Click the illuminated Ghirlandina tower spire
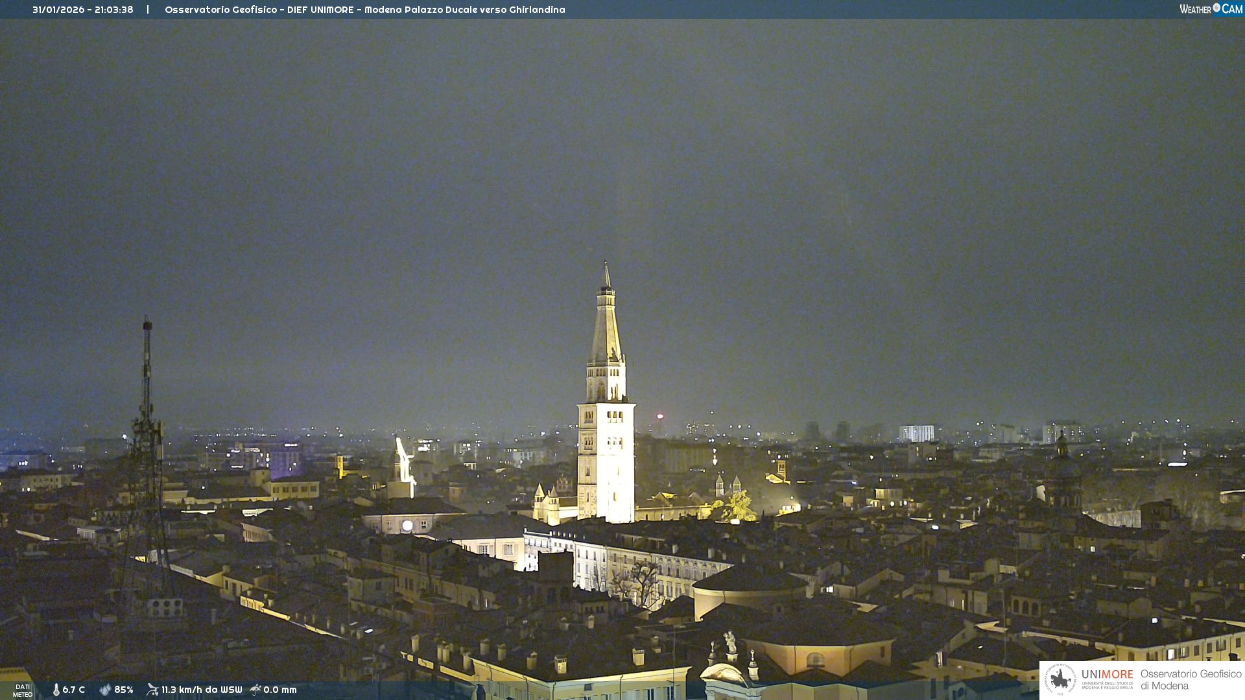The image size is (1245, 700). [607, 324]
